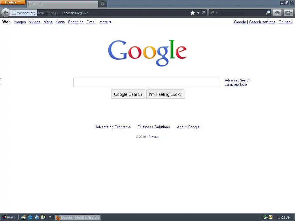Click the Go back link

point(285,22)
